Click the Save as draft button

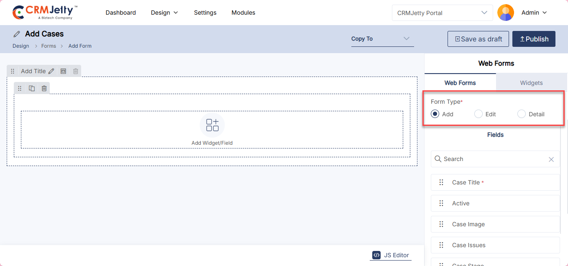coord(478,39)
